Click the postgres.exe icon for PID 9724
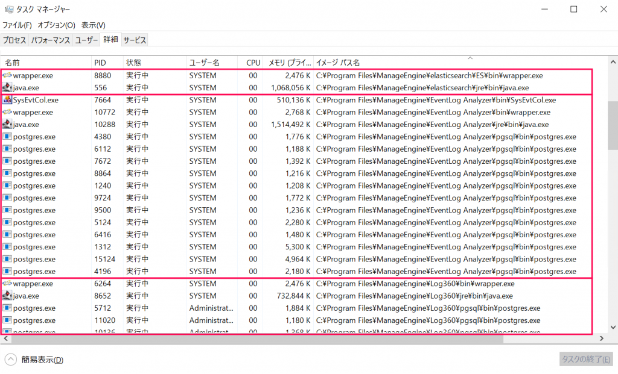The image size is (618, 374). pyautogui.click(x=7, y=198)
